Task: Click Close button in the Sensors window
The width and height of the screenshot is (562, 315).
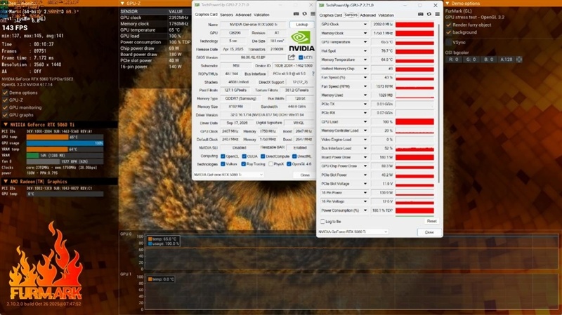Action: click(429, 232)
